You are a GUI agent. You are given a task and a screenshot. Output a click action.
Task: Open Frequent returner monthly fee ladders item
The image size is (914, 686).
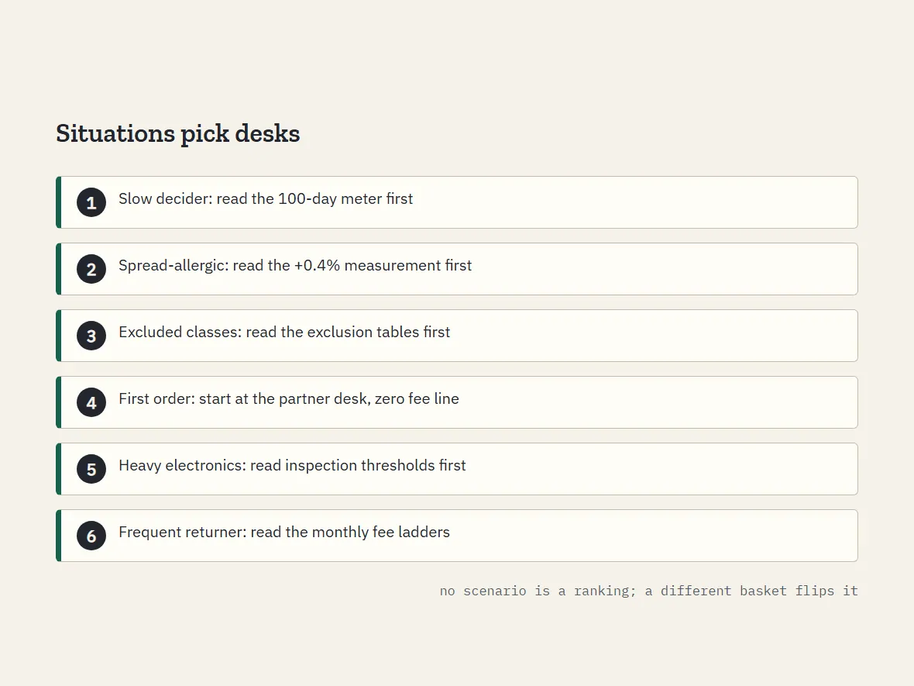tap(457, 536)
